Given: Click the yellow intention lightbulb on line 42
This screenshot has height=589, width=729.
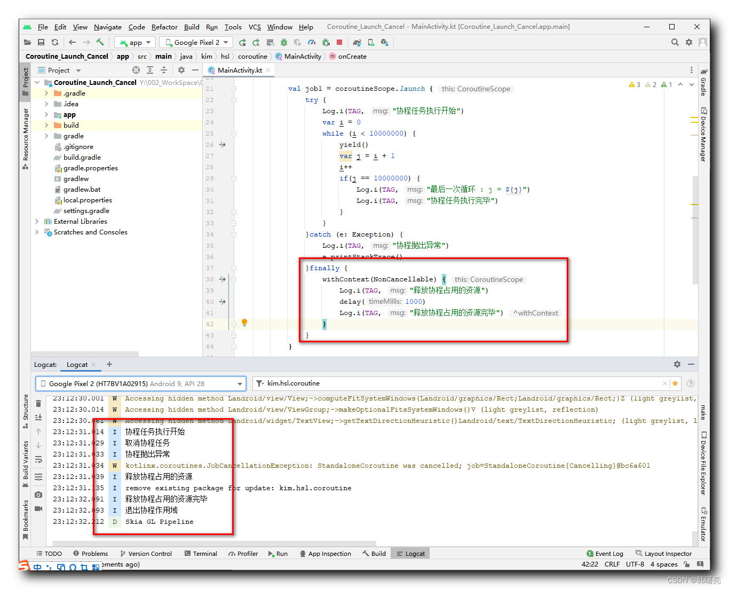Looking at the screenshot, I should [x=244, y=323].
